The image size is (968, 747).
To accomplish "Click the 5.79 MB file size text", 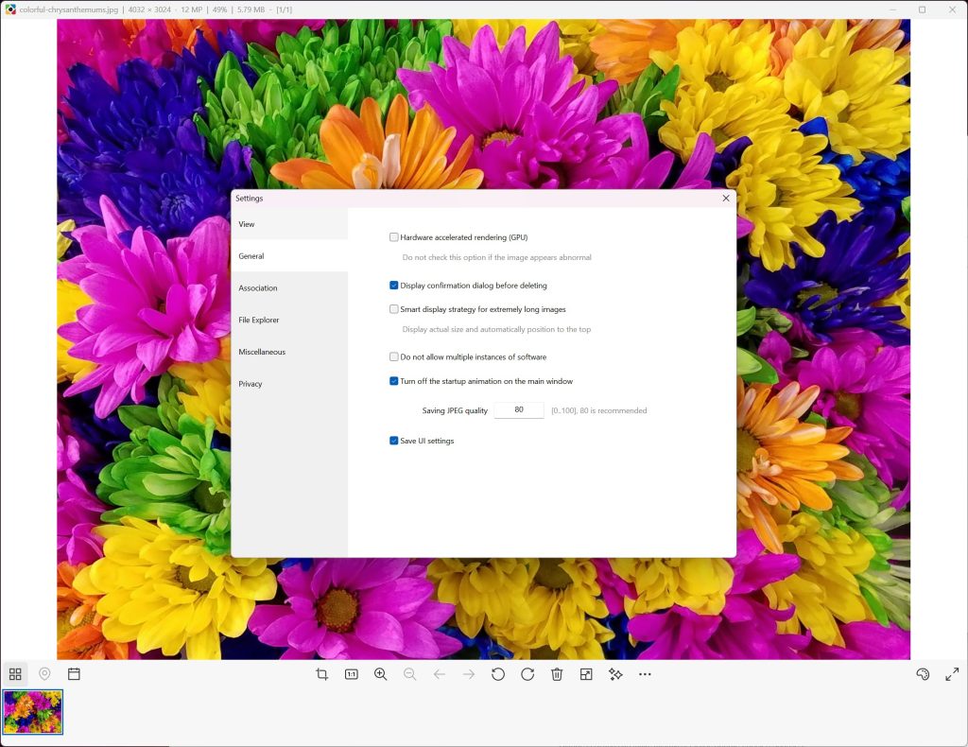I will point(250,9).
